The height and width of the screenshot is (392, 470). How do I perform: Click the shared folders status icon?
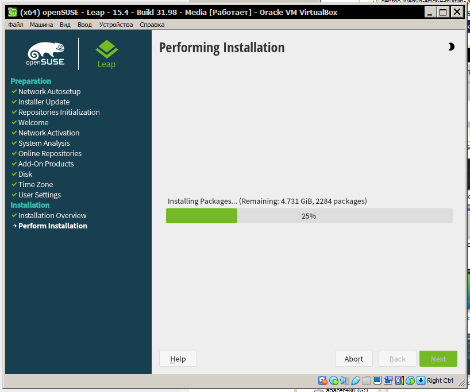tap(366, 381)
